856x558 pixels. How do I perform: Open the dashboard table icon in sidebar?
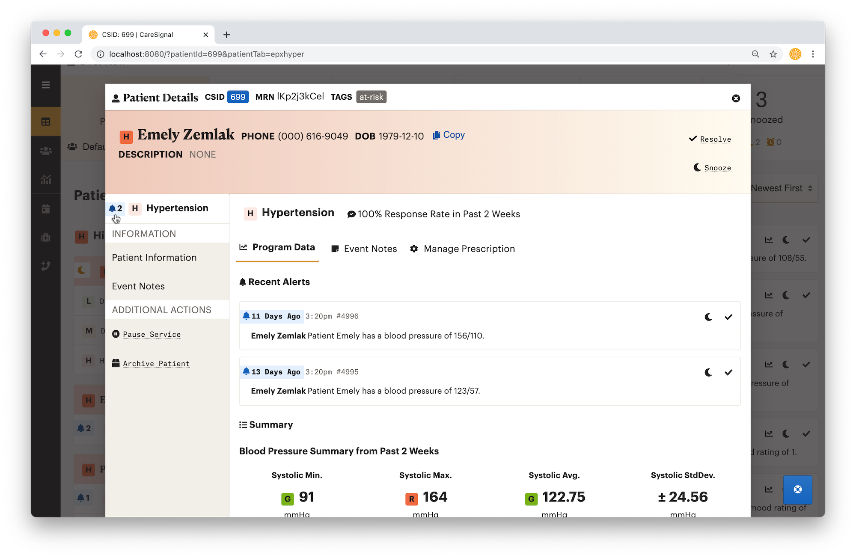46,122
